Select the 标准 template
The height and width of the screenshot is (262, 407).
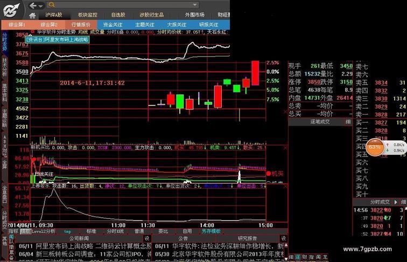pyautogui.click(x=92, y=231)
